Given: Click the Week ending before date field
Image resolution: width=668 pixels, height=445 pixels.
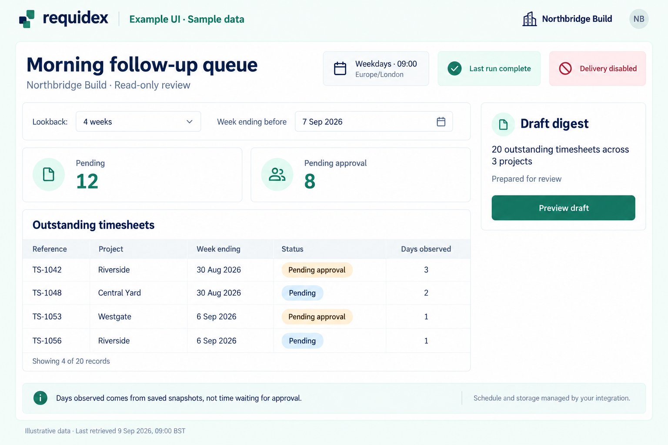Looking at the screenshot, I should tap(374, 122).
